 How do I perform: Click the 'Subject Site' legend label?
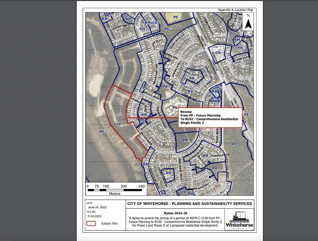(x=109, y=223)
